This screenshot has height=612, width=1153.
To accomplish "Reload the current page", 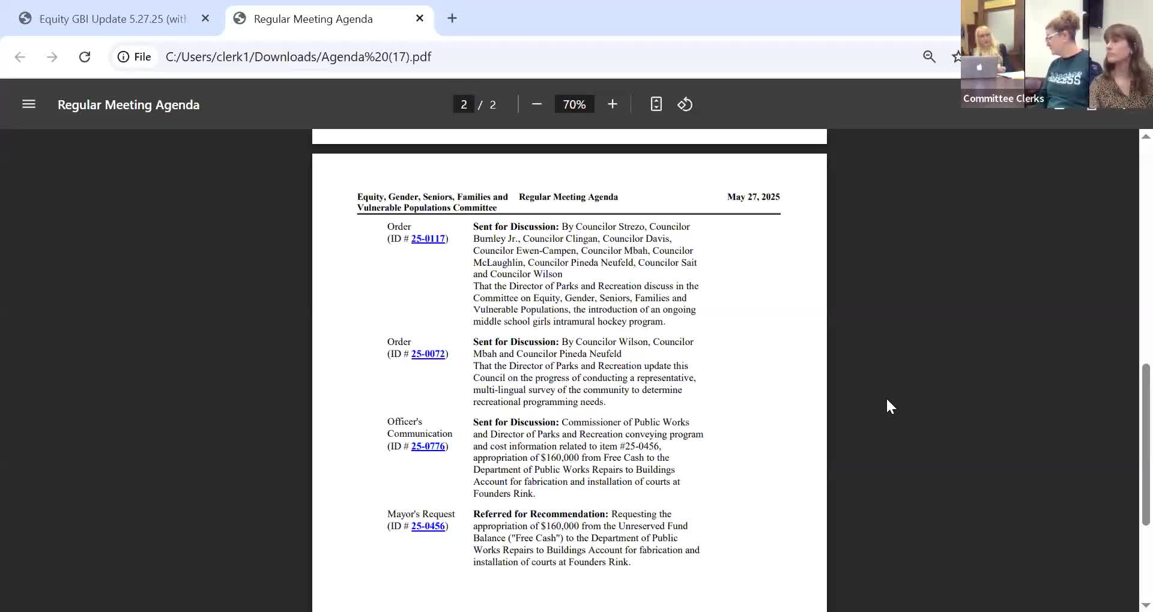I will tap(85, 57).
